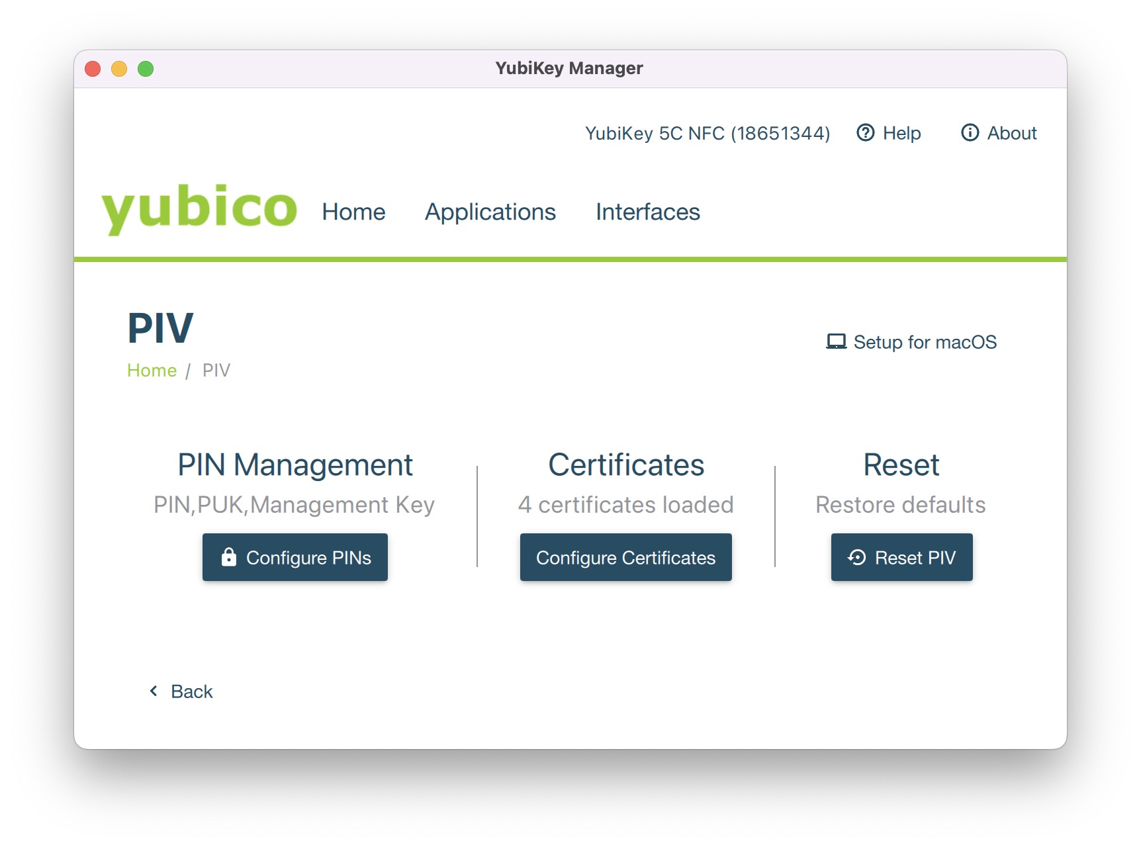The image size is (1141, 847).
Task: Click the '4 certificates loaded' text
Action: tap(626, 505)
